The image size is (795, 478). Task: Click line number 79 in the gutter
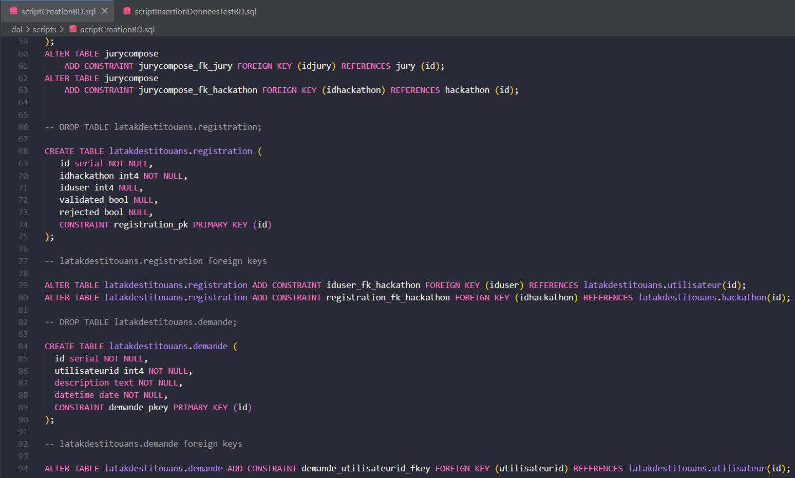[x=23, y=285]
